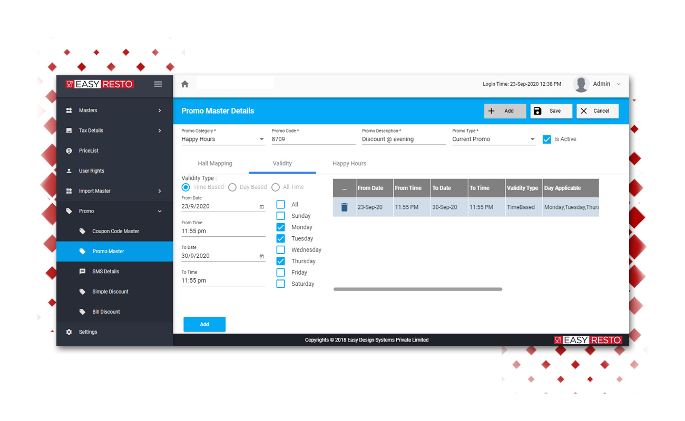Open To Date calendar picker
Image resolution: width=685 pixels, height=421 pixels.
tap(262, 256)
